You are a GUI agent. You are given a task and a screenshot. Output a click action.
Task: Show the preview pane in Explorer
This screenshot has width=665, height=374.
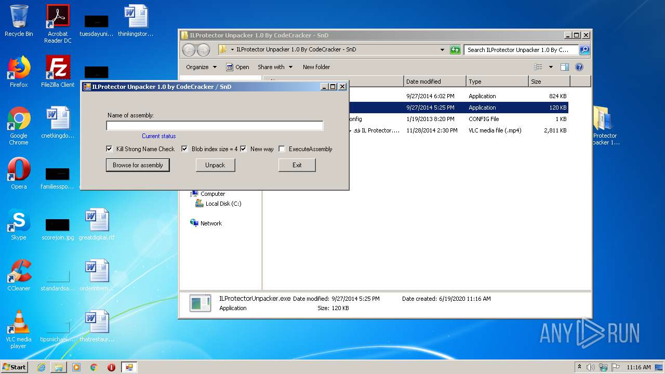[x=565, y=67]
